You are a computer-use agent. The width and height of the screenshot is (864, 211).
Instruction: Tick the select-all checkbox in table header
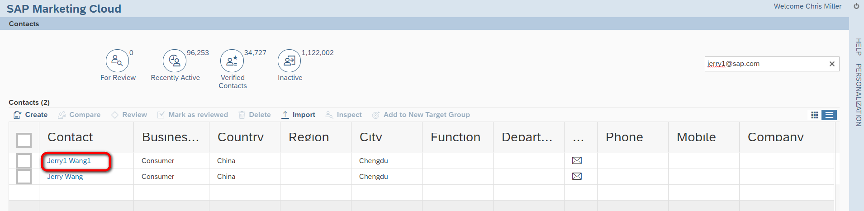(24, 140)
